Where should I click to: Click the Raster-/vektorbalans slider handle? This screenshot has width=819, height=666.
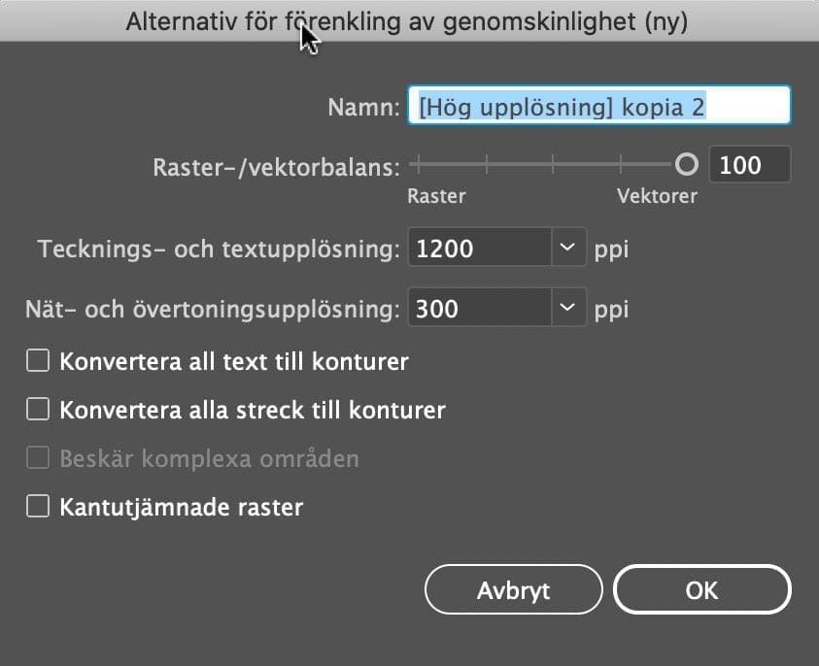687,165
